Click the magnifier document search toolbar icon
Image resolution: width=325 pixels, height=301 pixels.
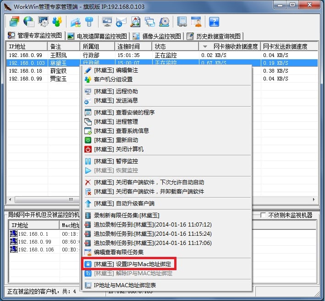coord(135,22)
